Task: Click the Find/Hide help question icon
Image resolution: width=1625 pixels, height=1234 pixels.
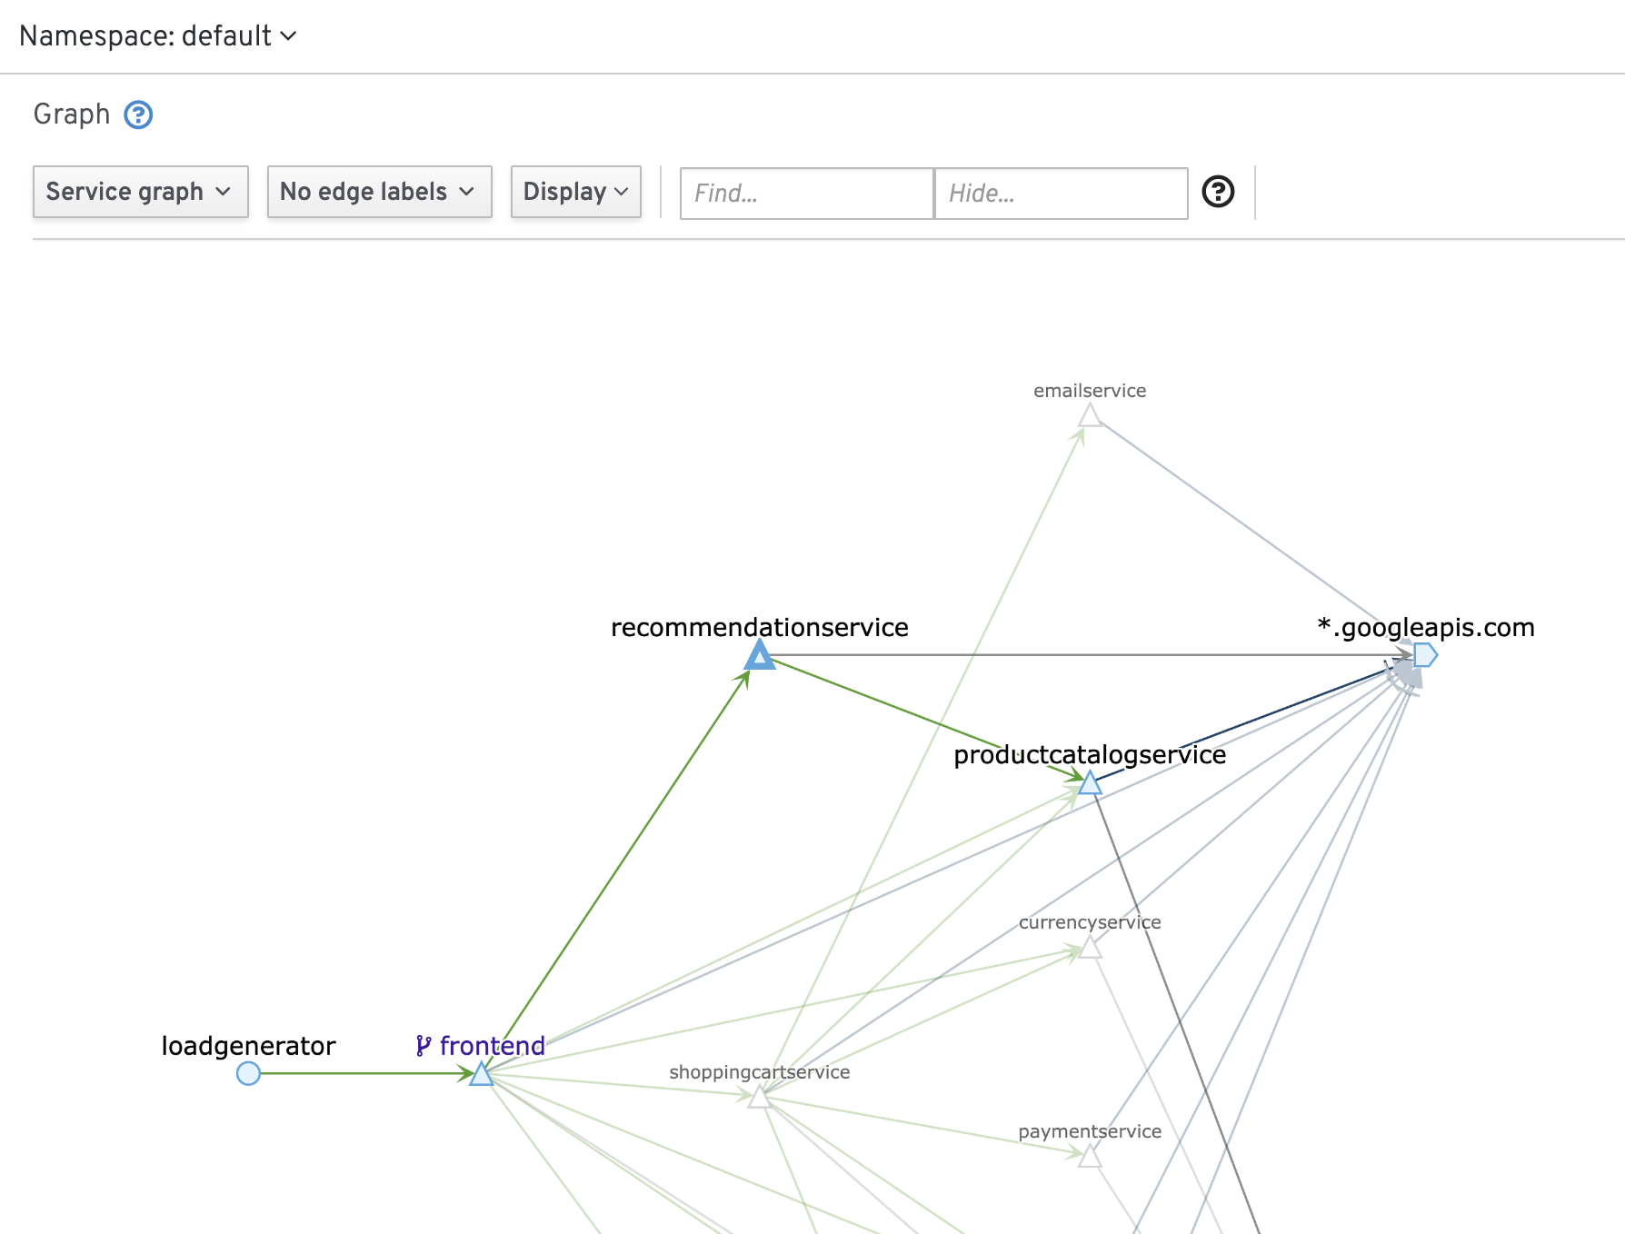Action: pos(1218,192)
